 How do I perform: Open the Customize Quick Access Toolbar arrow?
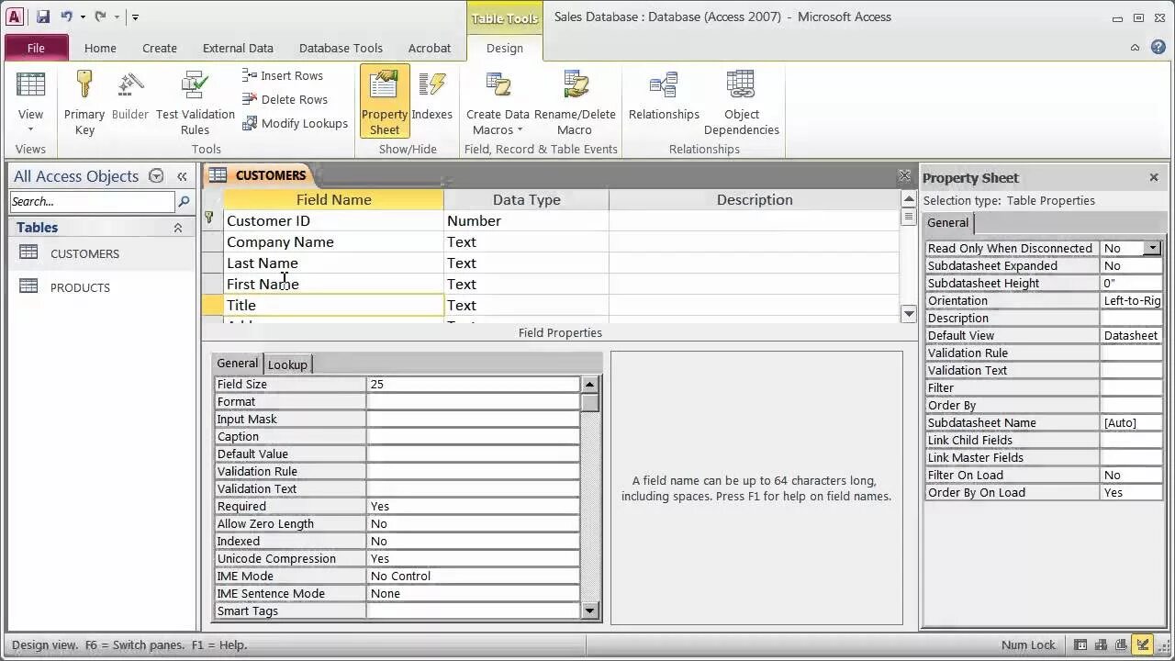coord(135,17)
